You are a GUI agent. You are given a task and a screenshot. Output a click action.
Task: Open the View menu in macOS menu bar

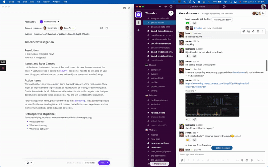pyautogui.click(x=32, y=2)
